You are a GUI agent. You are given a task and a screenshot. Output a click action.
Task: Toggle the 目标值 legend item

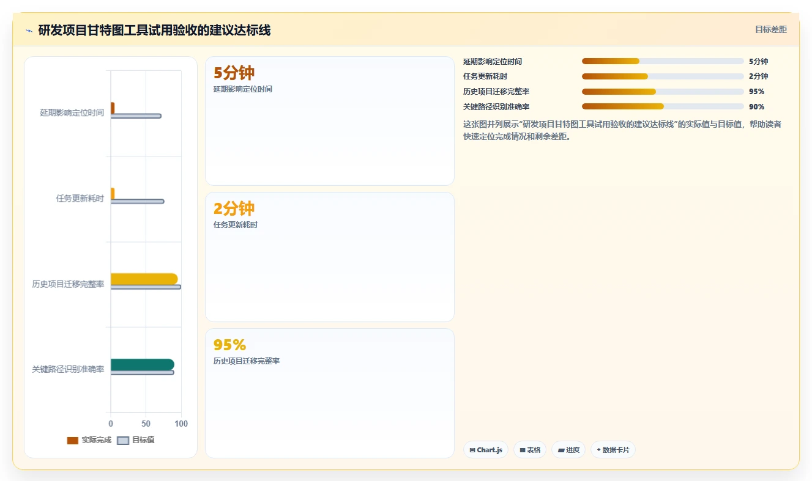[x=136, y=440]
